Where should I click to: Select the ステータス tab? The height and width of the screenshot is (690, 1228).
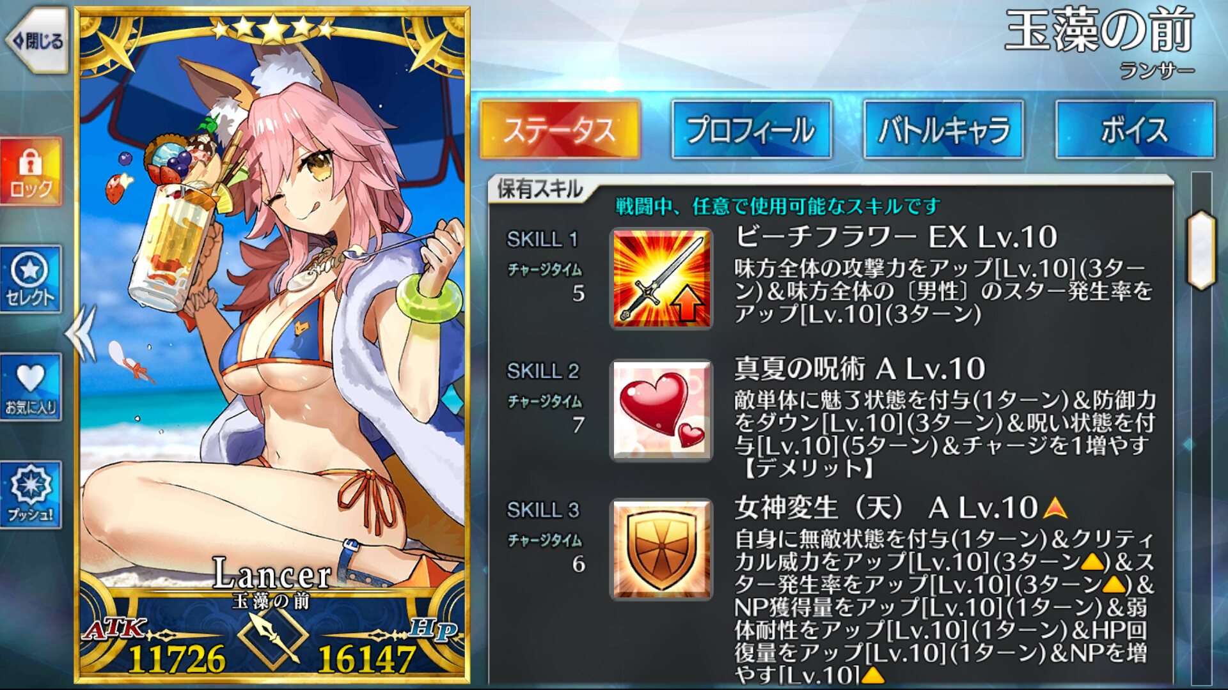pyautogui.click(x=560, y=129)
